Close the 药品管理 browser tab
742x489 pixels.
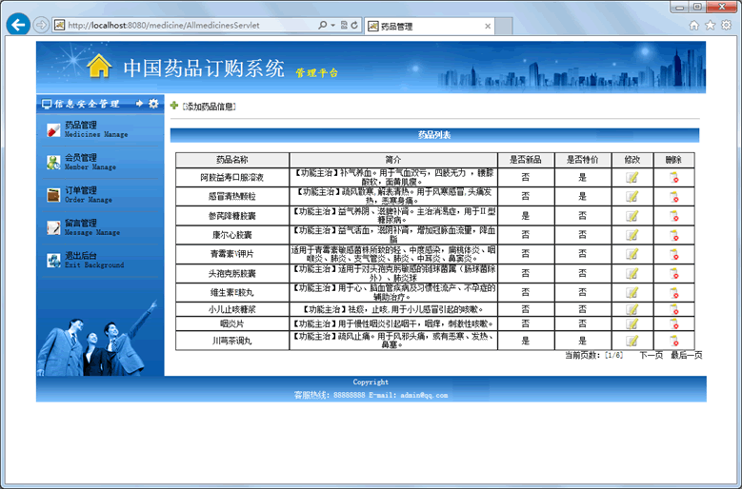click(x=488, y=27)
